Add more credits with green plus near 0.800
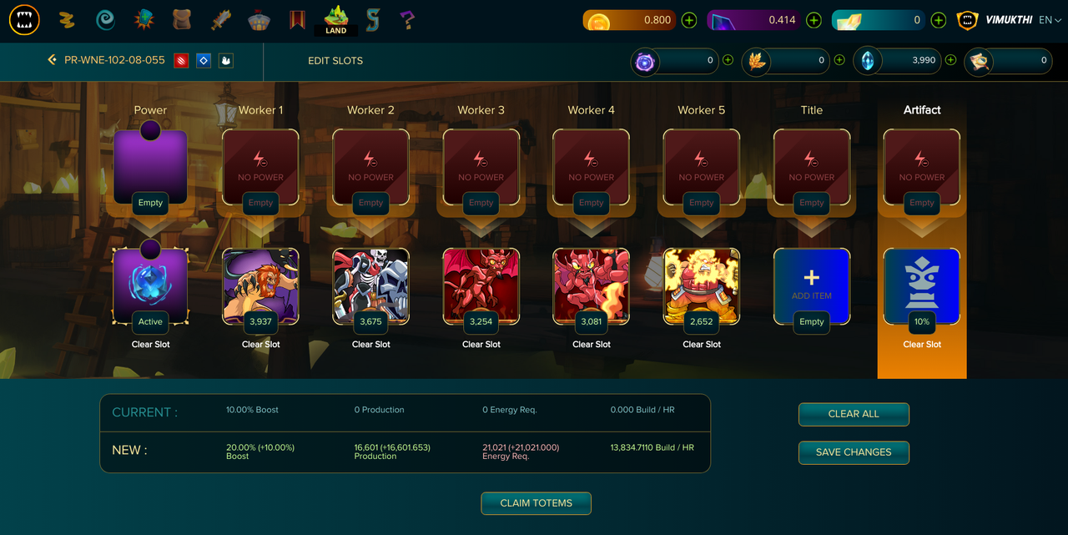Screen dimensions: 1068x535 coord(689,20)
